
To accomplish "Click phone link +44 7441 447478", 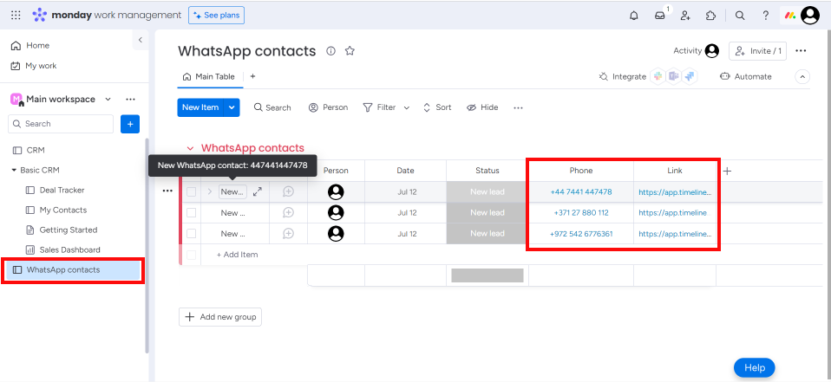I will [581, 191].
